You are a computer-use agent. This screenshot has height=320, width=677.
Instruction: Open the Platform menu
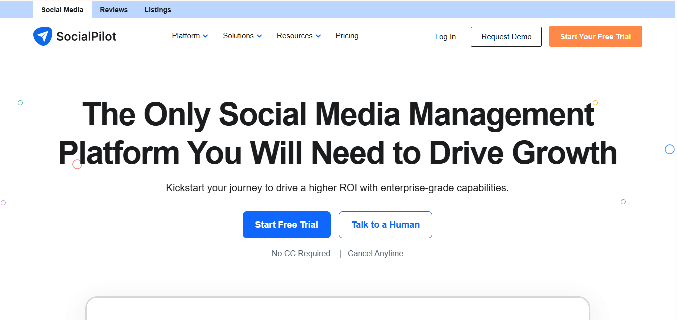pyautogui.click(x=190, y=36)
